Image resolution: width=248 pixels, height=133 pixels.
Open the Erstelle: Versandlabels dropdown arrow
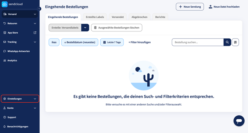point(85,28)
